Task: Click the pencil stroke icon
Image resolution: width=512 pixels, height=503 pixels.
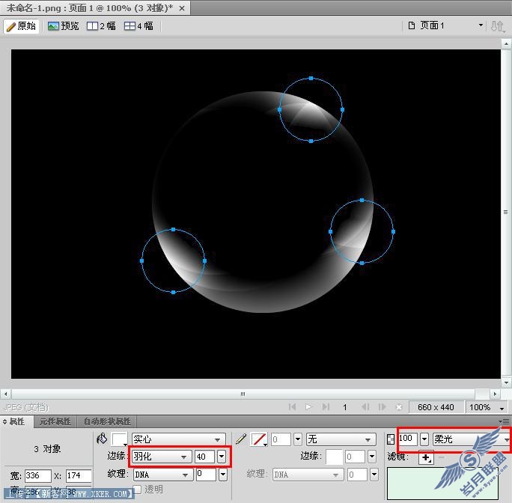Action: coord(240,439)
